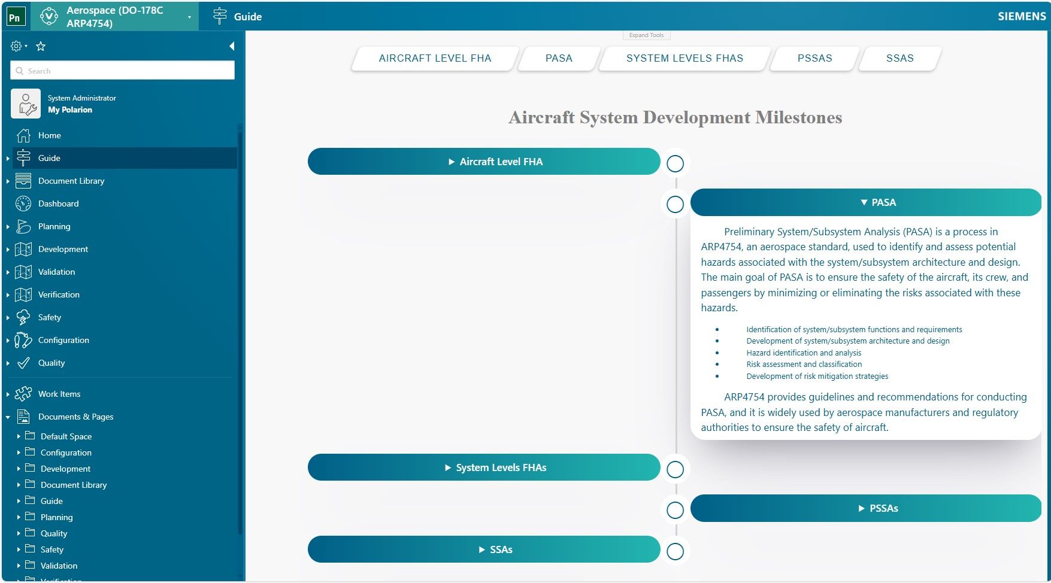This screenshot has width=1051, height=583.
Task: Collapse the navigation sidebar arrow
Action: pos(232,45)
